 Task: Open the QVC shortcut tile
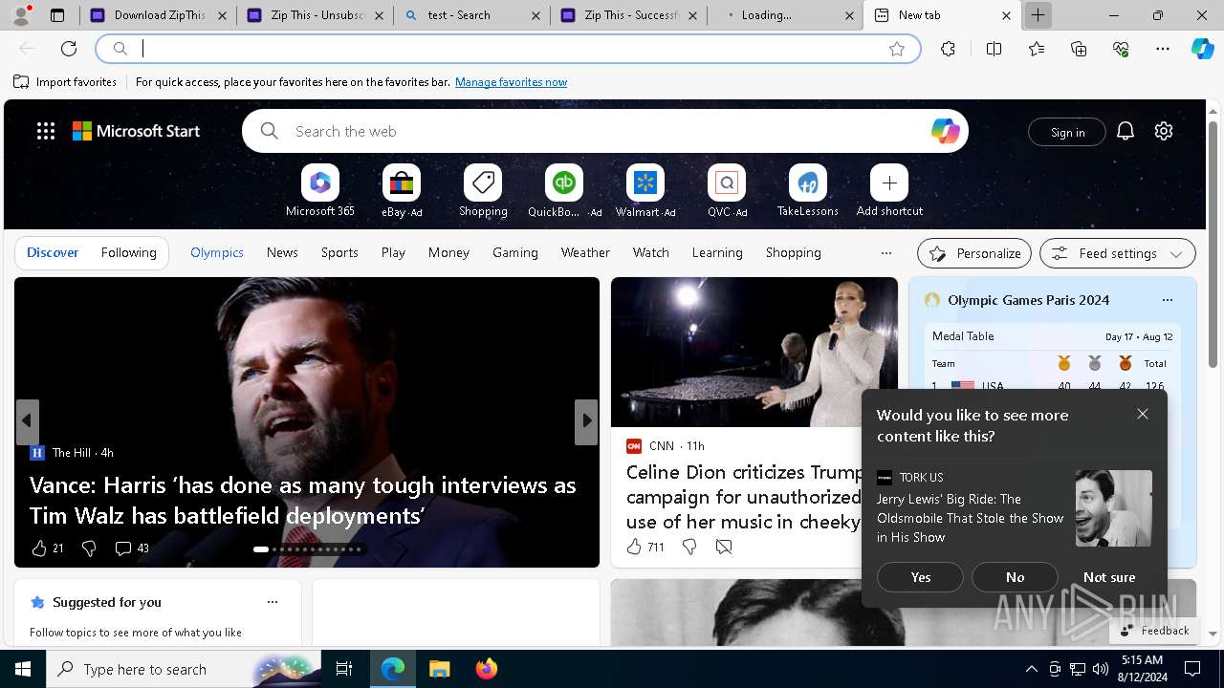pos(727,183)
